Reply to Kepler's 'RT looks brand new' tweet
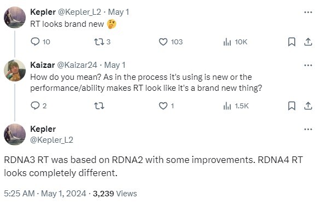The width and height of the screenshot is (320, 204). 35,42
